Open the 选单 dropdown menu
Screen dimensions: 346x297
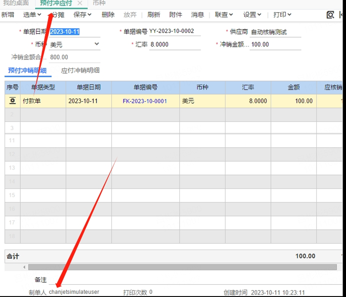tap(32, 14)
